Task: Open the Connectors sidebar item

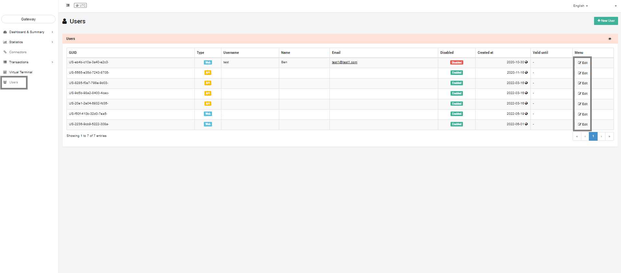Action: click(18, 52)
